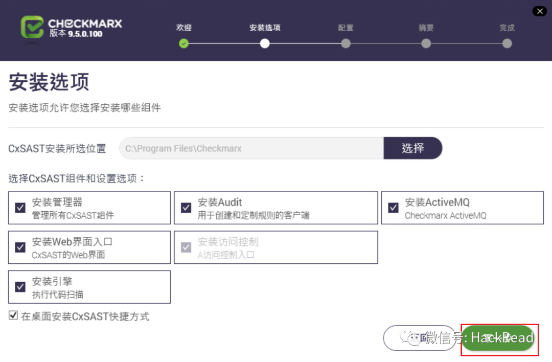This screenshot has width=552, height=362.
Task: Click the 安装选项允许您选择安装哪些组件 description
Action: (x=84, y=108)
